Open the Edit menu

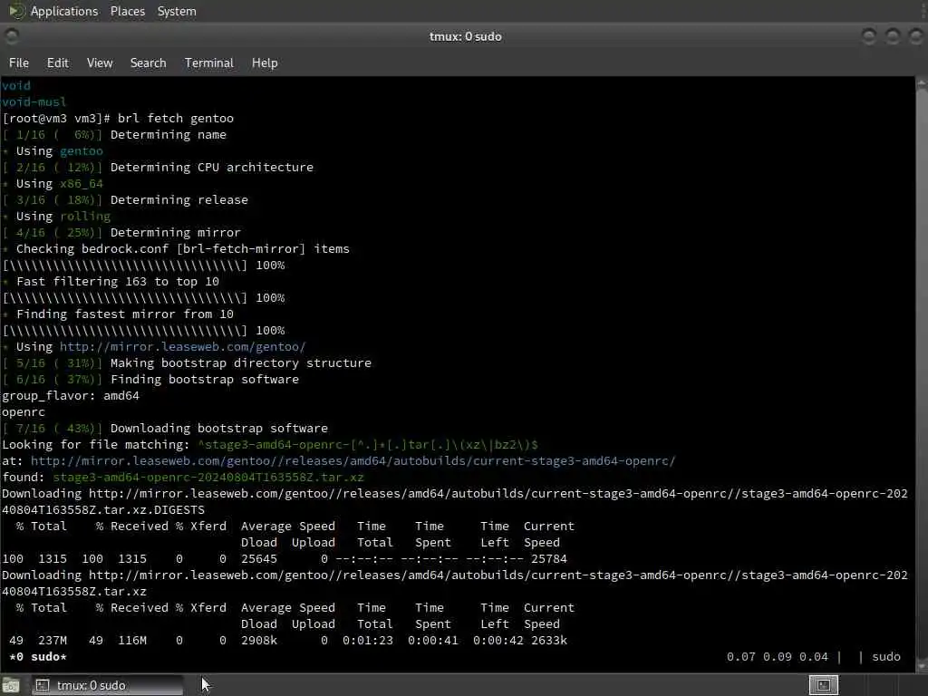tap(57, 63)
